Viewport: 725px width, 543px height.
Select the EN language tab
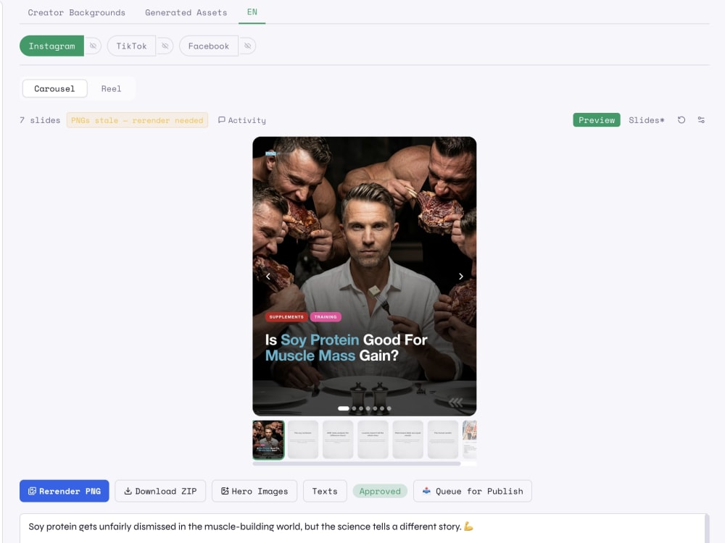coord(252,12)
